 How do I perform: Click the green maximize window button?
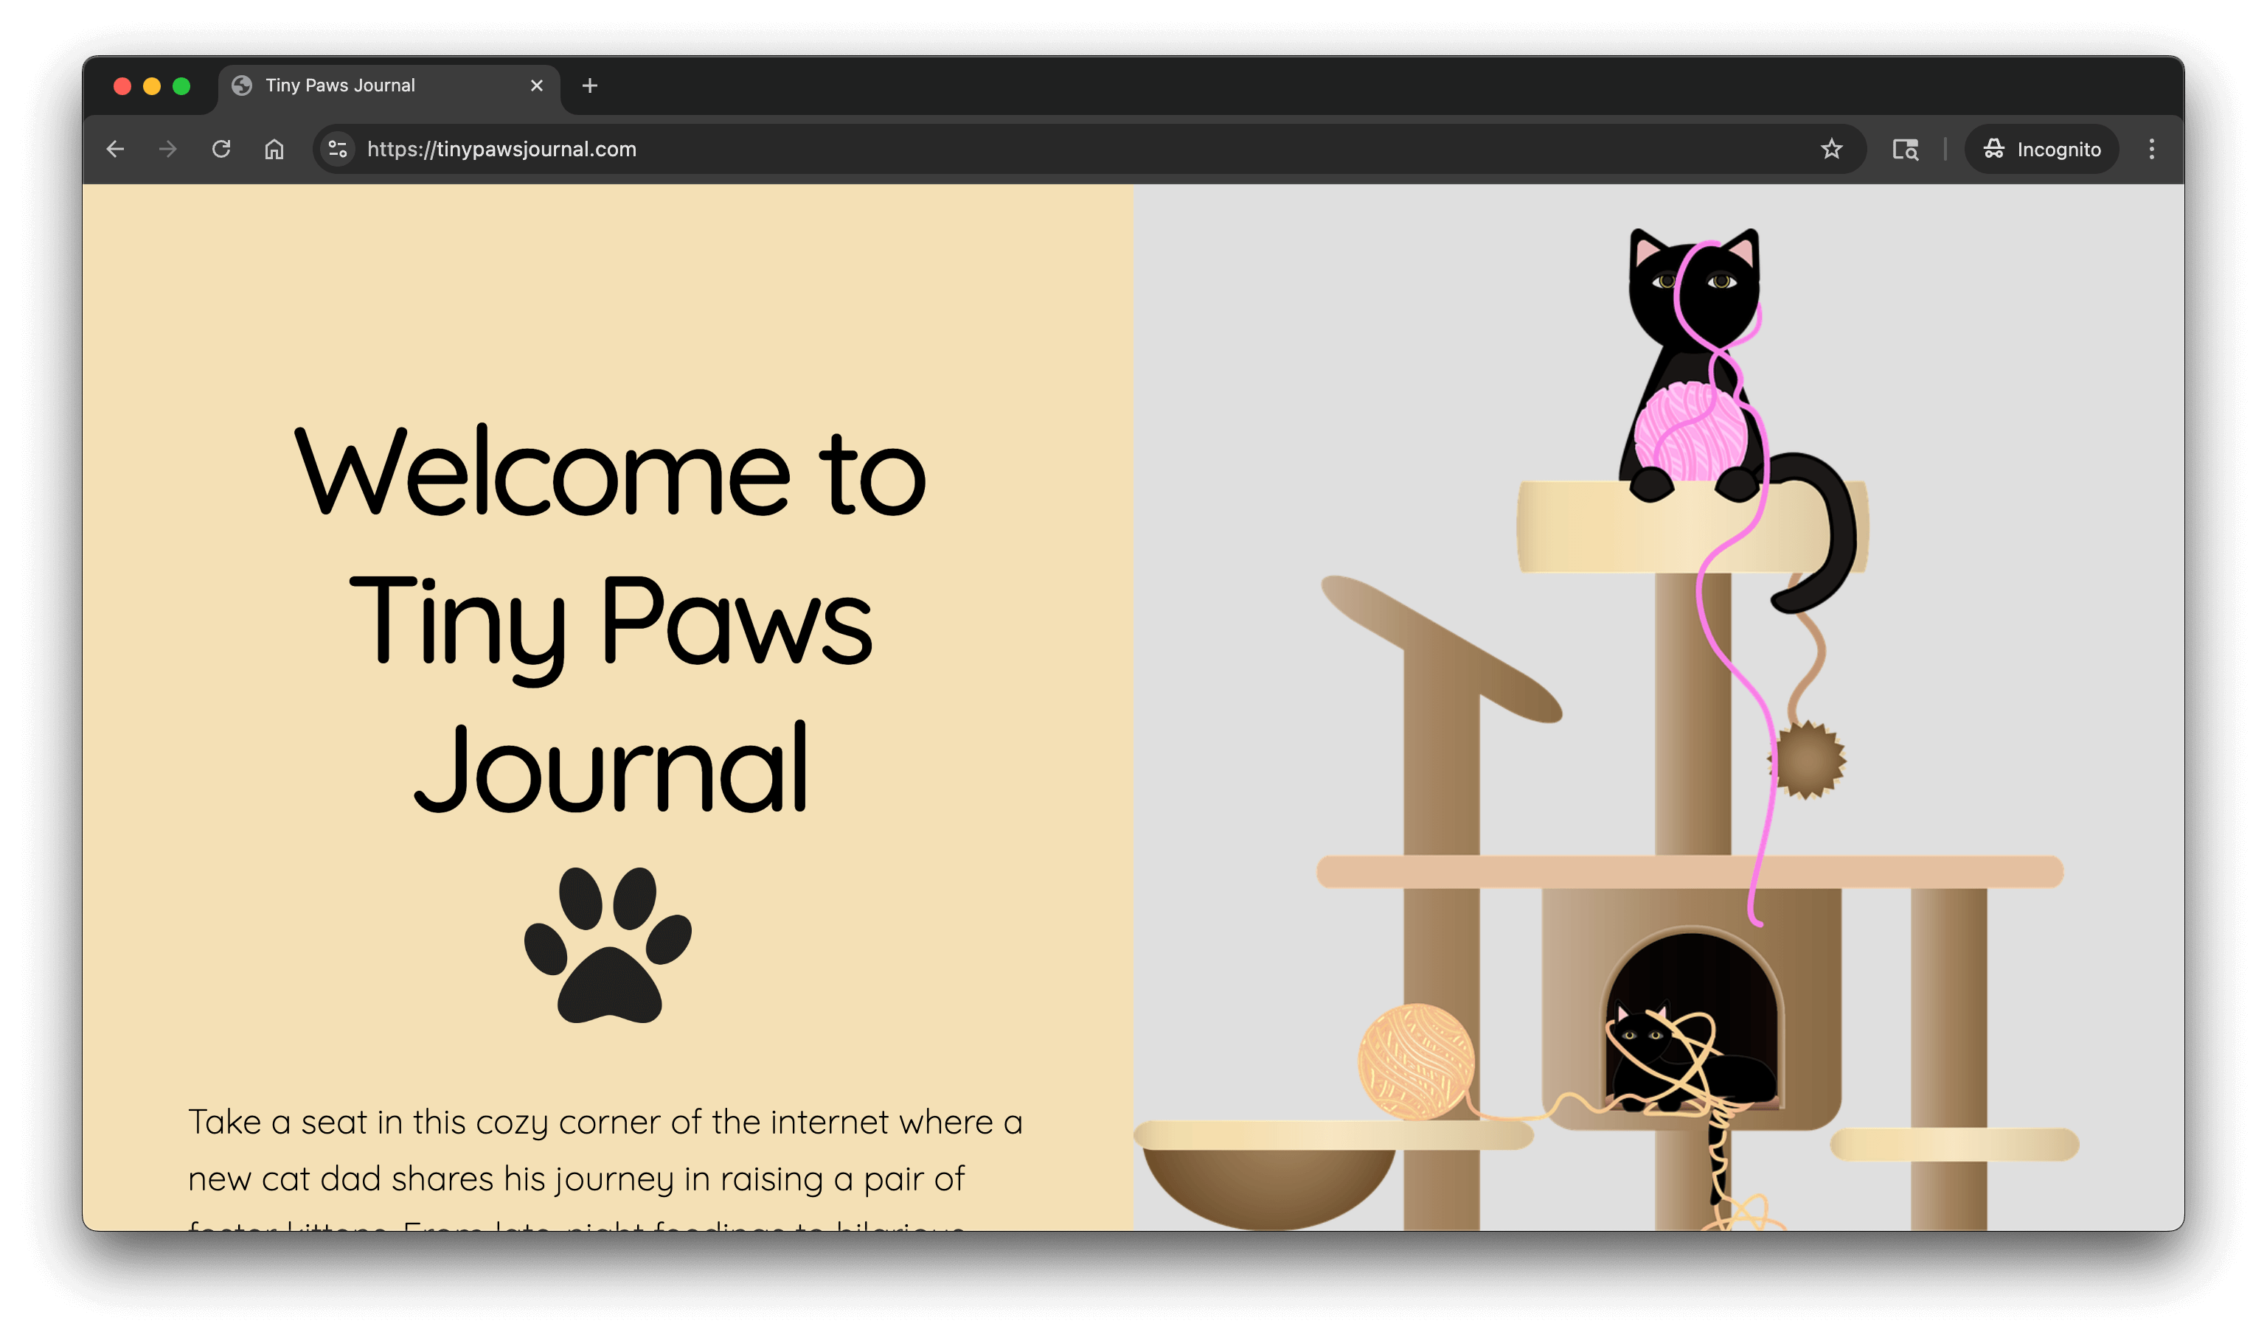[x=181, y=86]
